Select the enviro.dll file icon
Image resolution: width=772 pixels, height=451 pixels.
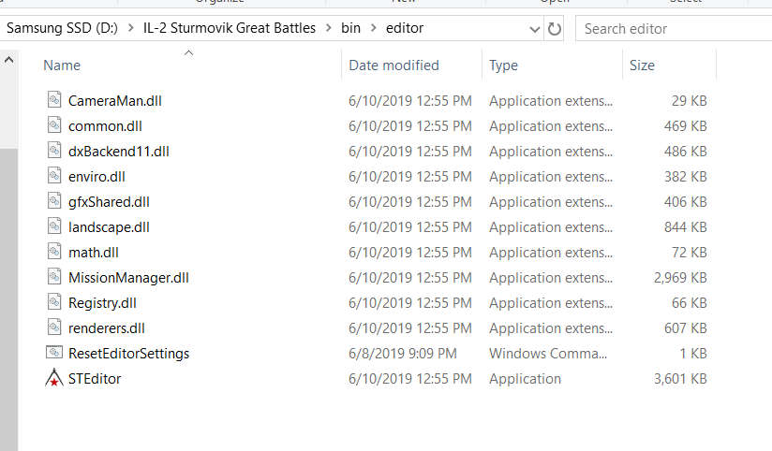point(54,176)
